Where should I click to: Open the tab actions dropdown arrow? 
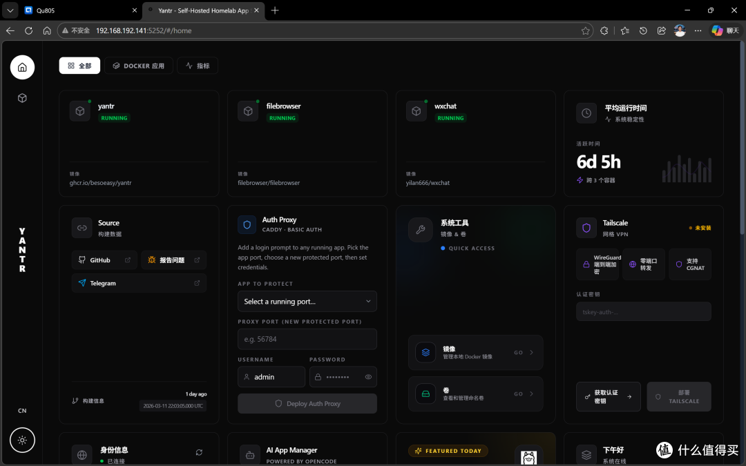tap(10, 10)
